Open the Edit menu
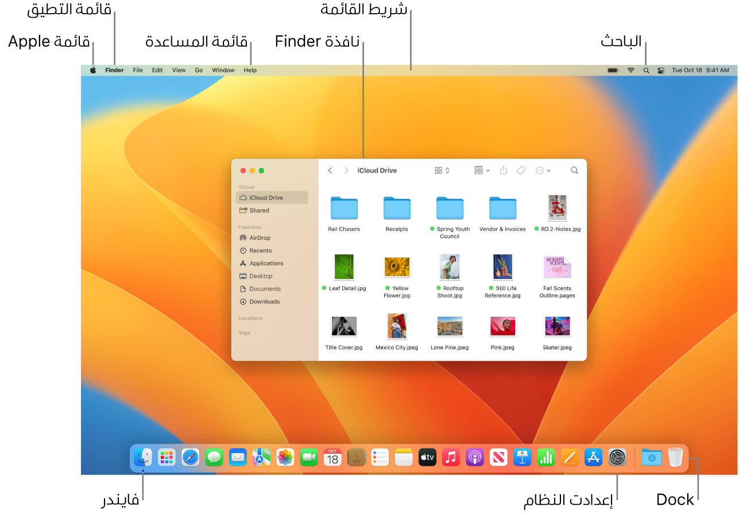The height and width of the screenshot is (514, 739). coord(157,70)
